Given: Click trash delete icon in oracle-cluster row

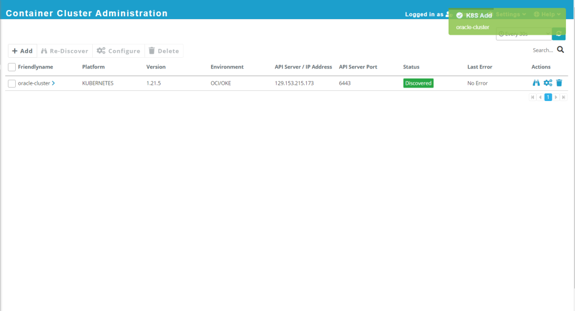Looking at the screenshot, I should (559, 83).
